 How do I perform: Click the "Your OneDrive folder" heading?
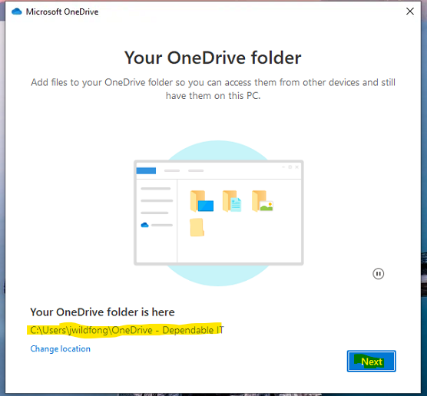[213, 58]
